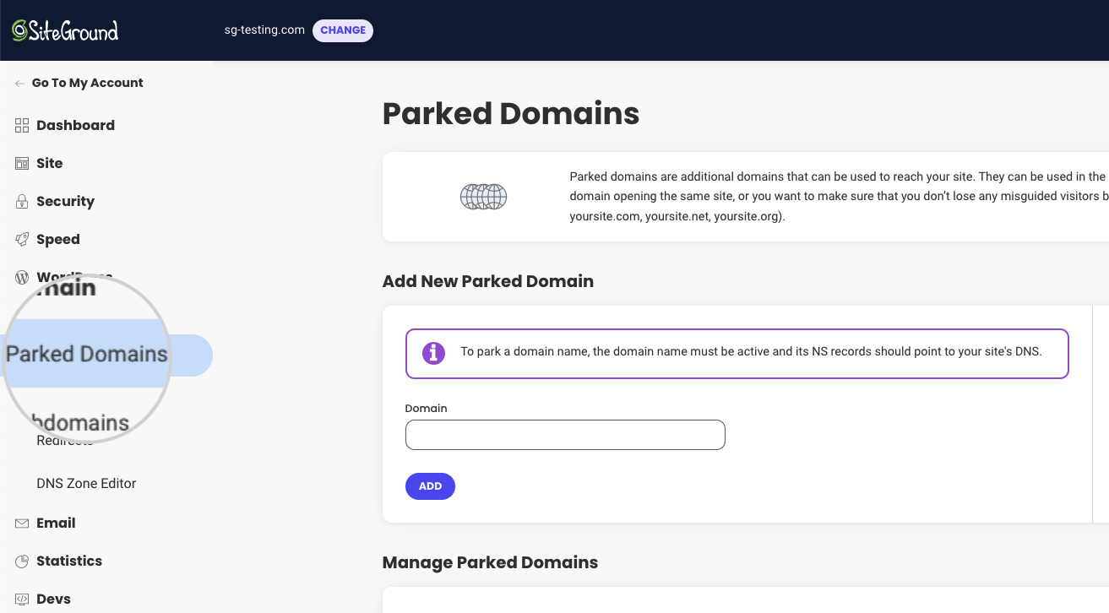Click the Devs code icon

point(22,599)
